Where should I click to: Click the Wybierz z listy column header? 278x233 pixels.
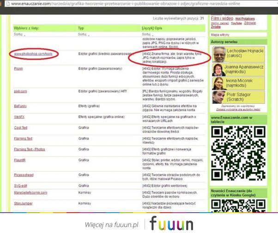pyautogui.click(x=26, y=28)
